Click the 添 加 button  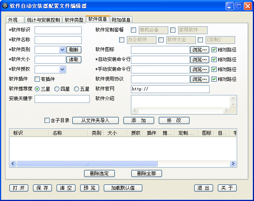point(139,121)
